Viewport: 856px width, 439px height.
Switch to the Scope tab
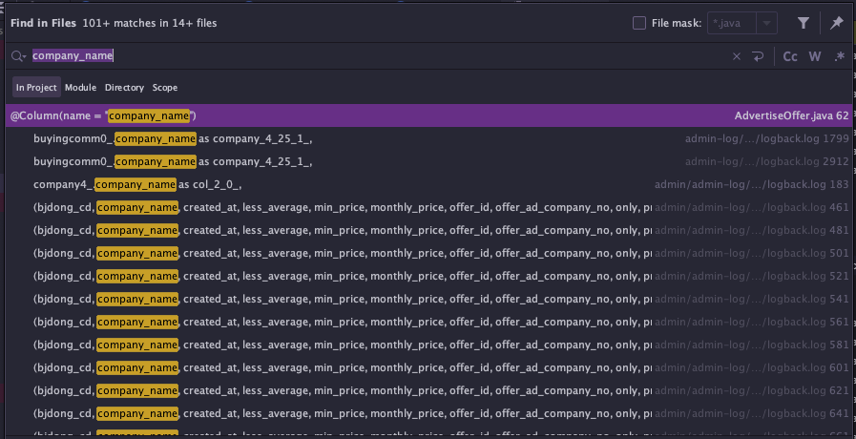[165, 88]
